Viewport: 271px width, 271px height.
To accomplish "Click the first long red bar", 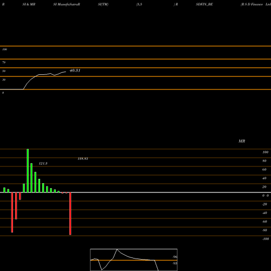I will 12,212.
